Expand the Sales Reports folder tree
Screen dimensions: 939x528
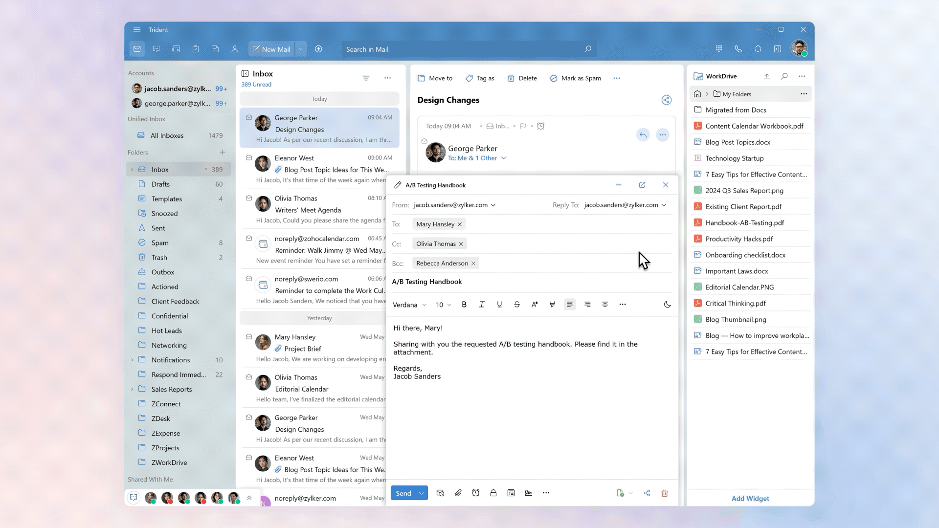pyautogui.click(x=132, y=389)
